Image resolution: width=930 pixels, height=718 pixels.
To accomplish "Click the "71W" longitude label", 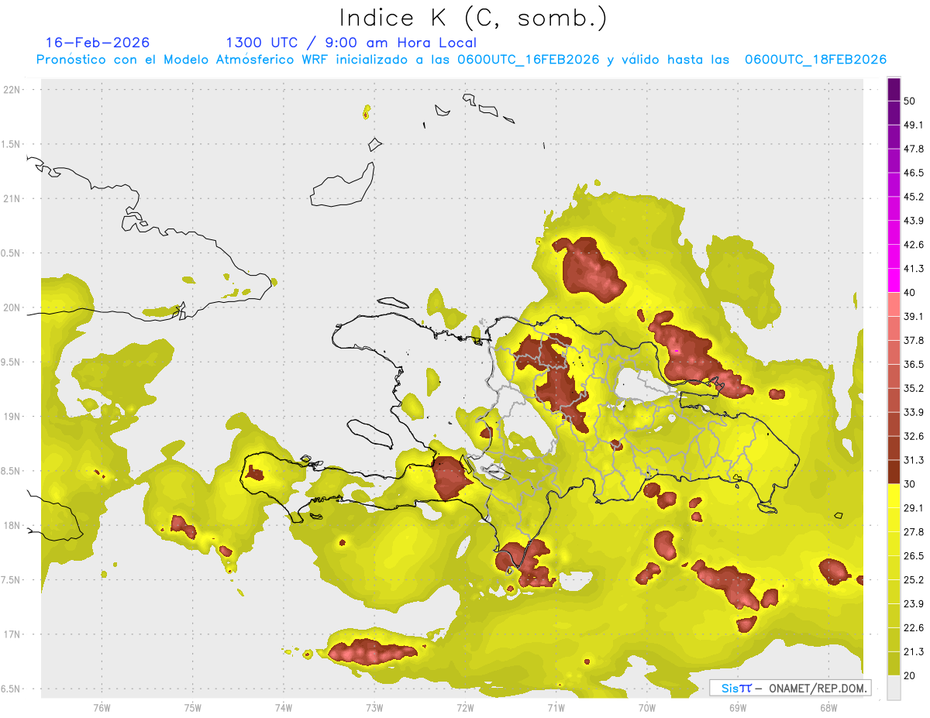I will click(x=556, y=707).
